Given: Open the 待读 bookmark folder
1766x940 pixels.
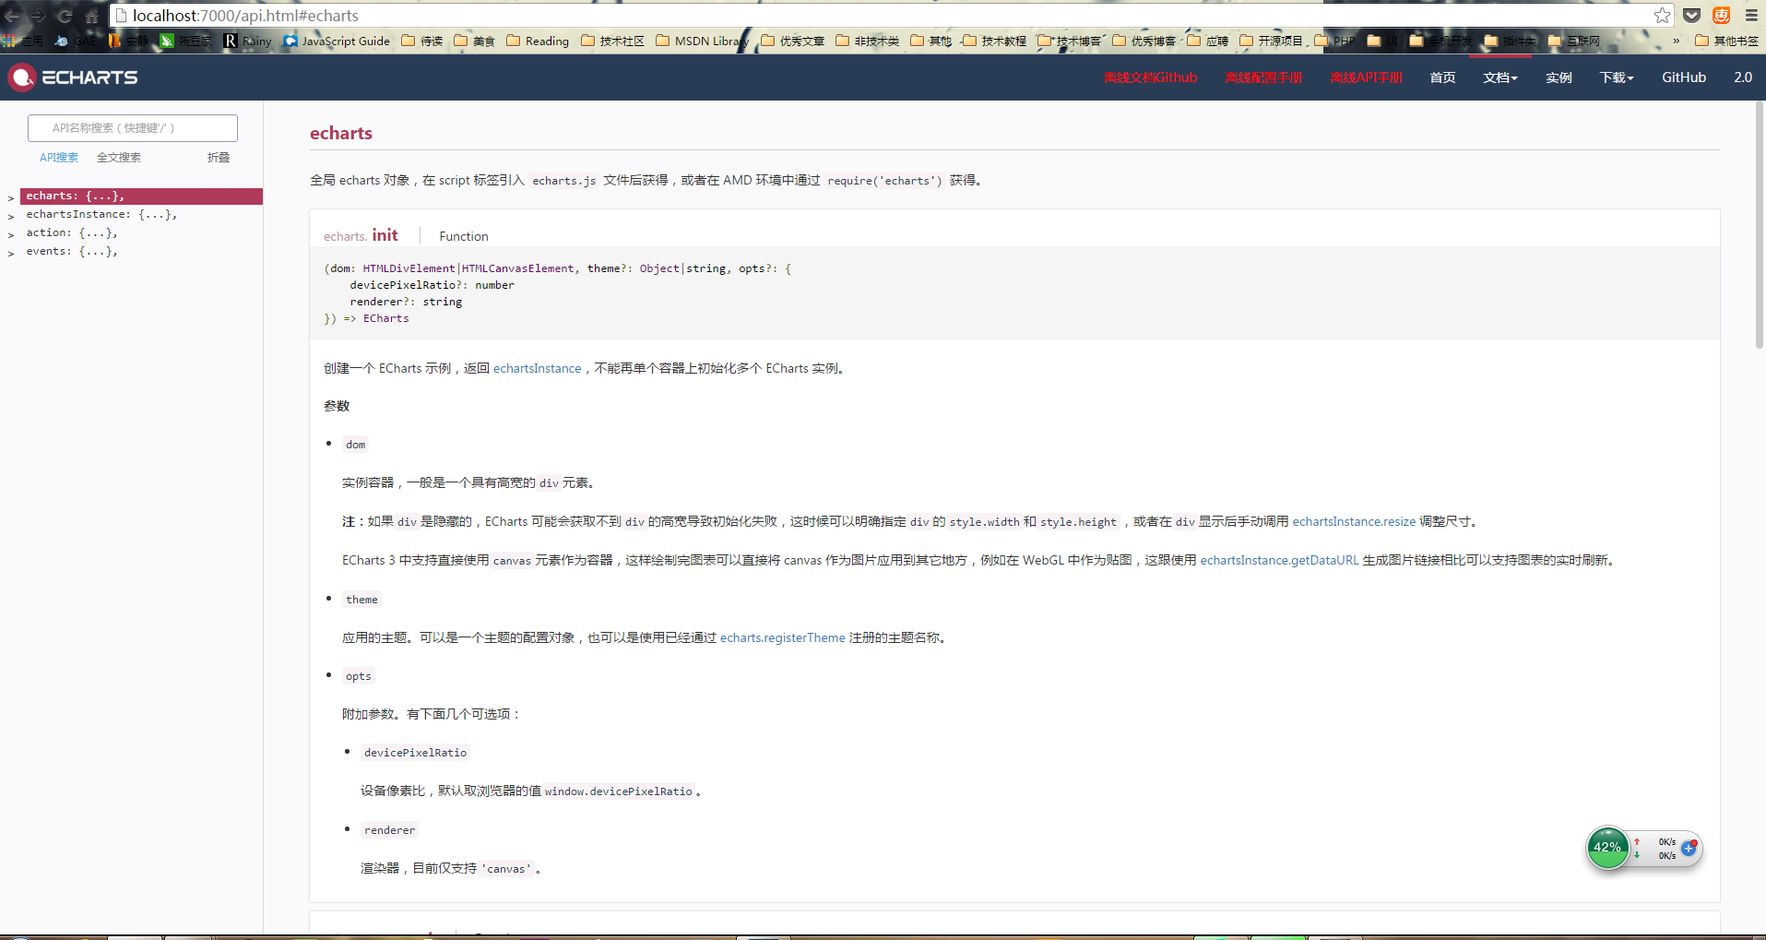Looking at the screenshot, I should click(422, 41).
